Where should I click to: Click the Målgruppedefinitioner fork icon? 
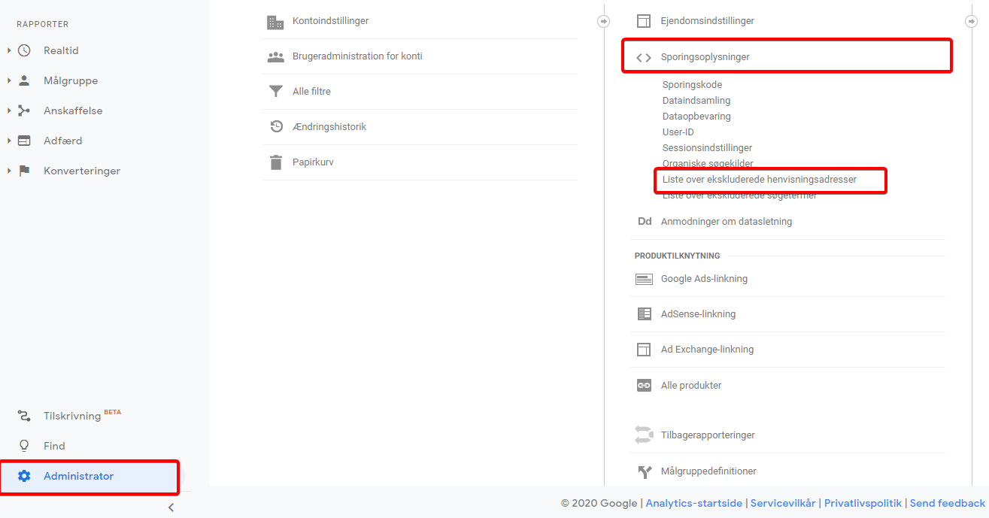644,471
